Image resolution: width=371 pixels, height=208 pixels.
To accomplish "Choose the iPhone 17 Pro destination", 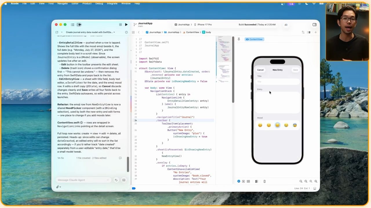I will (203, 25).
